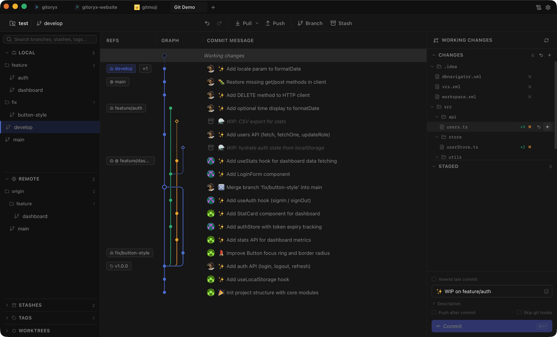Screen dimensions: 557x337
Task: Click the dbnavigator.xml file icon
Action: (x=437, y=77)
